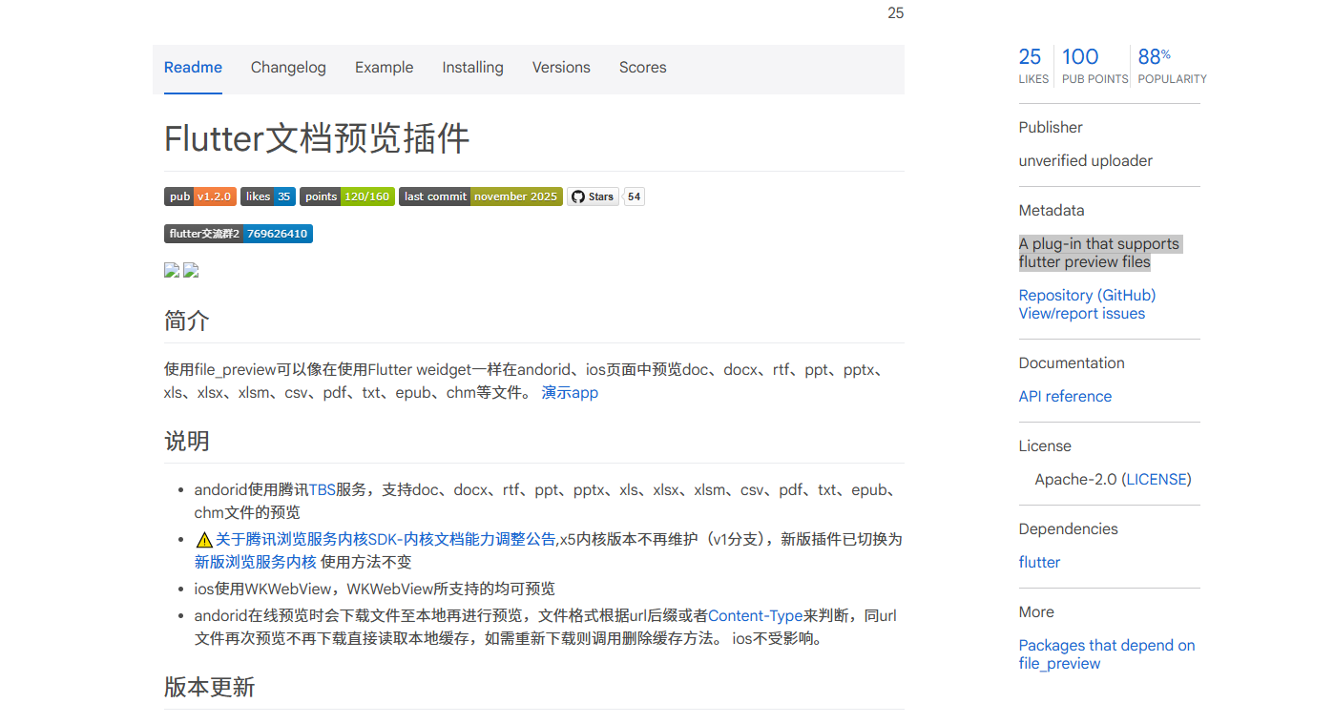1334x724 pixels.
Task: Click the View/report issues link
Action: pyautogui.click(x=1081, y=314)
